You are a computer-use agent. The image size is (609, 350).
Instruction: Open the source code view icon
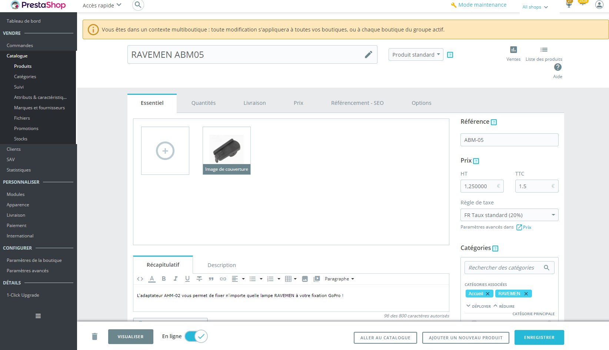[x=140, y=279]
